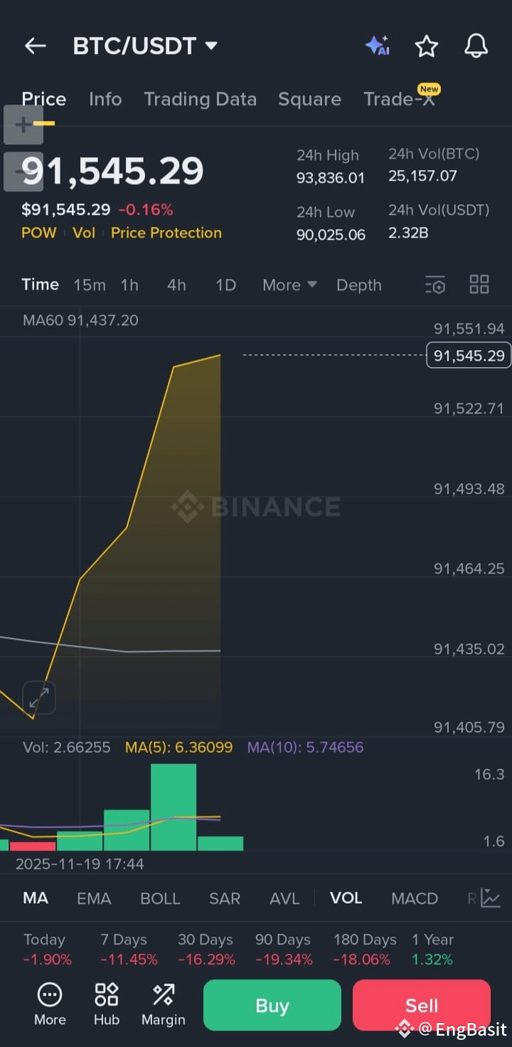Image resolution: width=512 pixels, height=1047 pixels.
Task: Switch to Price tab
Action: coord(44,99)
